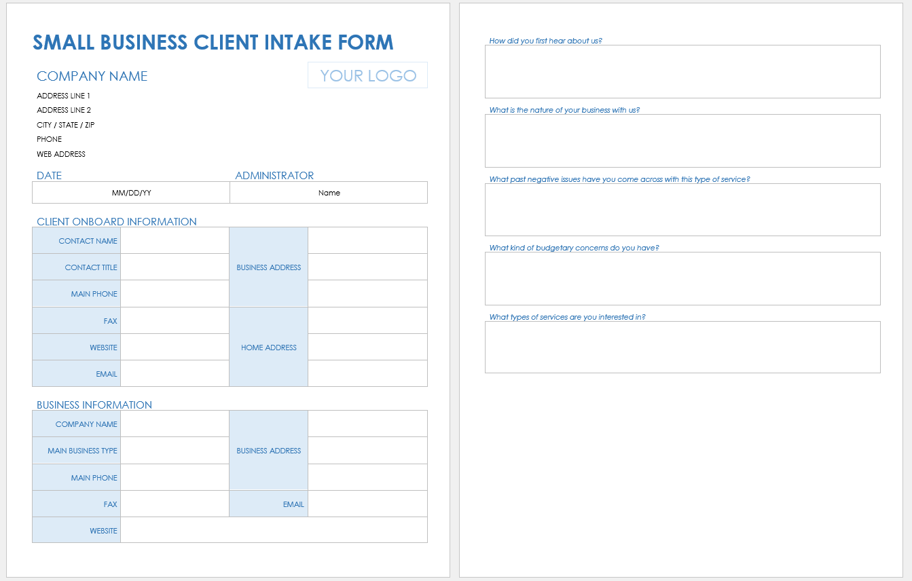Select the WEBSITE cell under Business Information

point(274,531)
